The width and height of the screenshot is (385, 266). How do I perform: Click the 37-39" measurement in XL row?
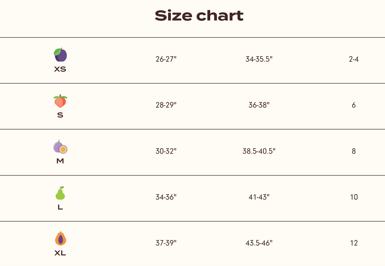point(166,243)
